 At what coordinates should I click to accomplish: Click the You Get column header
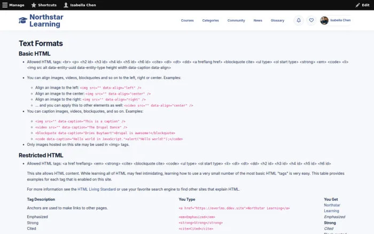[331, 199]
